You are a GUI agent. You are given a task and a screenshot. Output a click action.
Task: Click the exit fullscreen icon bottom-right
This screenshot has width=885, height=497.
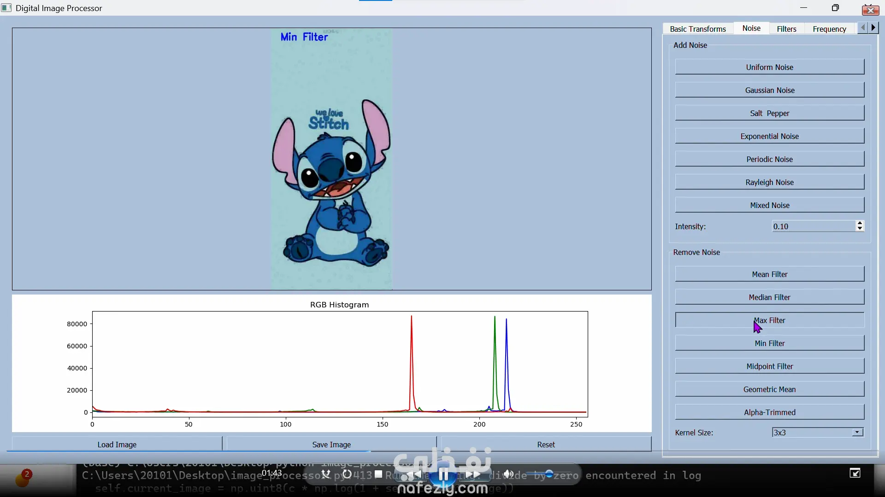pyautogui.click(x=855, y=473)
